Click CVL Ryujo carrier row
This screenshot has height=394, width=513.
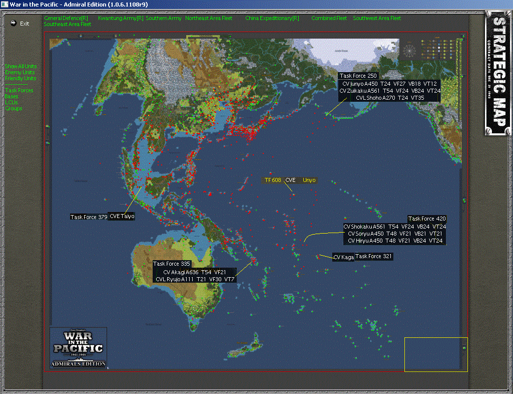tap(195, 279)
